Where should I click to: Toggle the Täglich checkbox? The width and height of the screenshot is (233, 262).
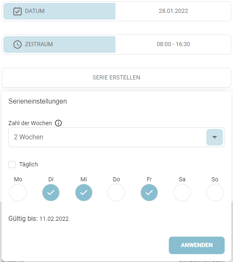click(x=12, y=164)
